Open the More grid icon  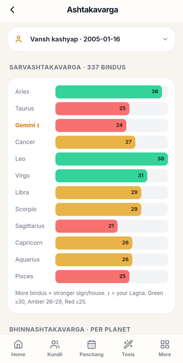(x=165, y=344)
